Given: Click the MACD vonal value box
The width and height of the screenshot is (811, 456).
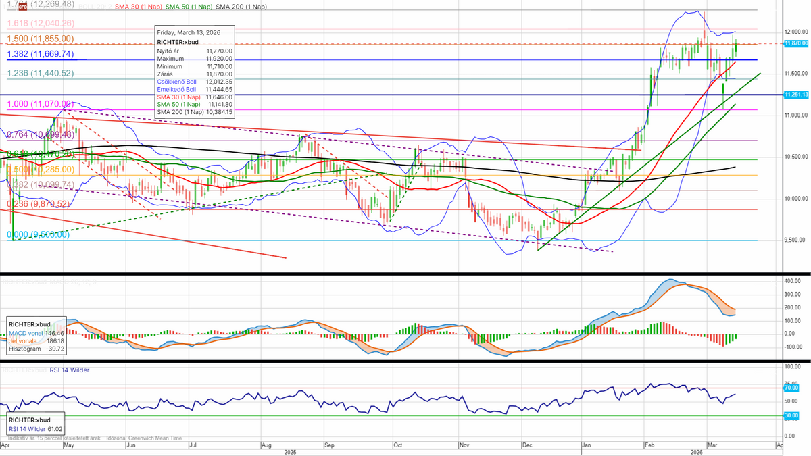Looking at the screenshot, I should click(x=36, y=333).
